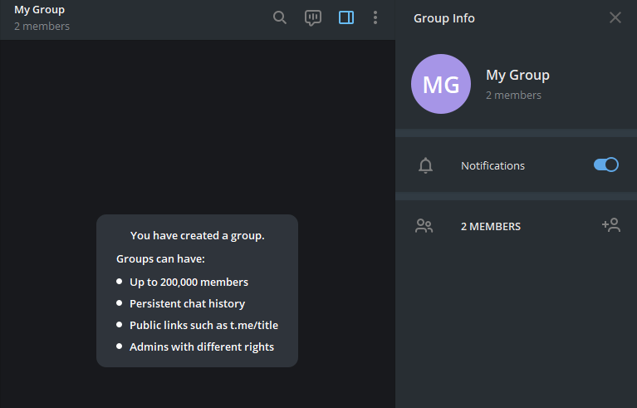
Task: Click the 'You have created a group' message
Action: (x=198, y=236)
